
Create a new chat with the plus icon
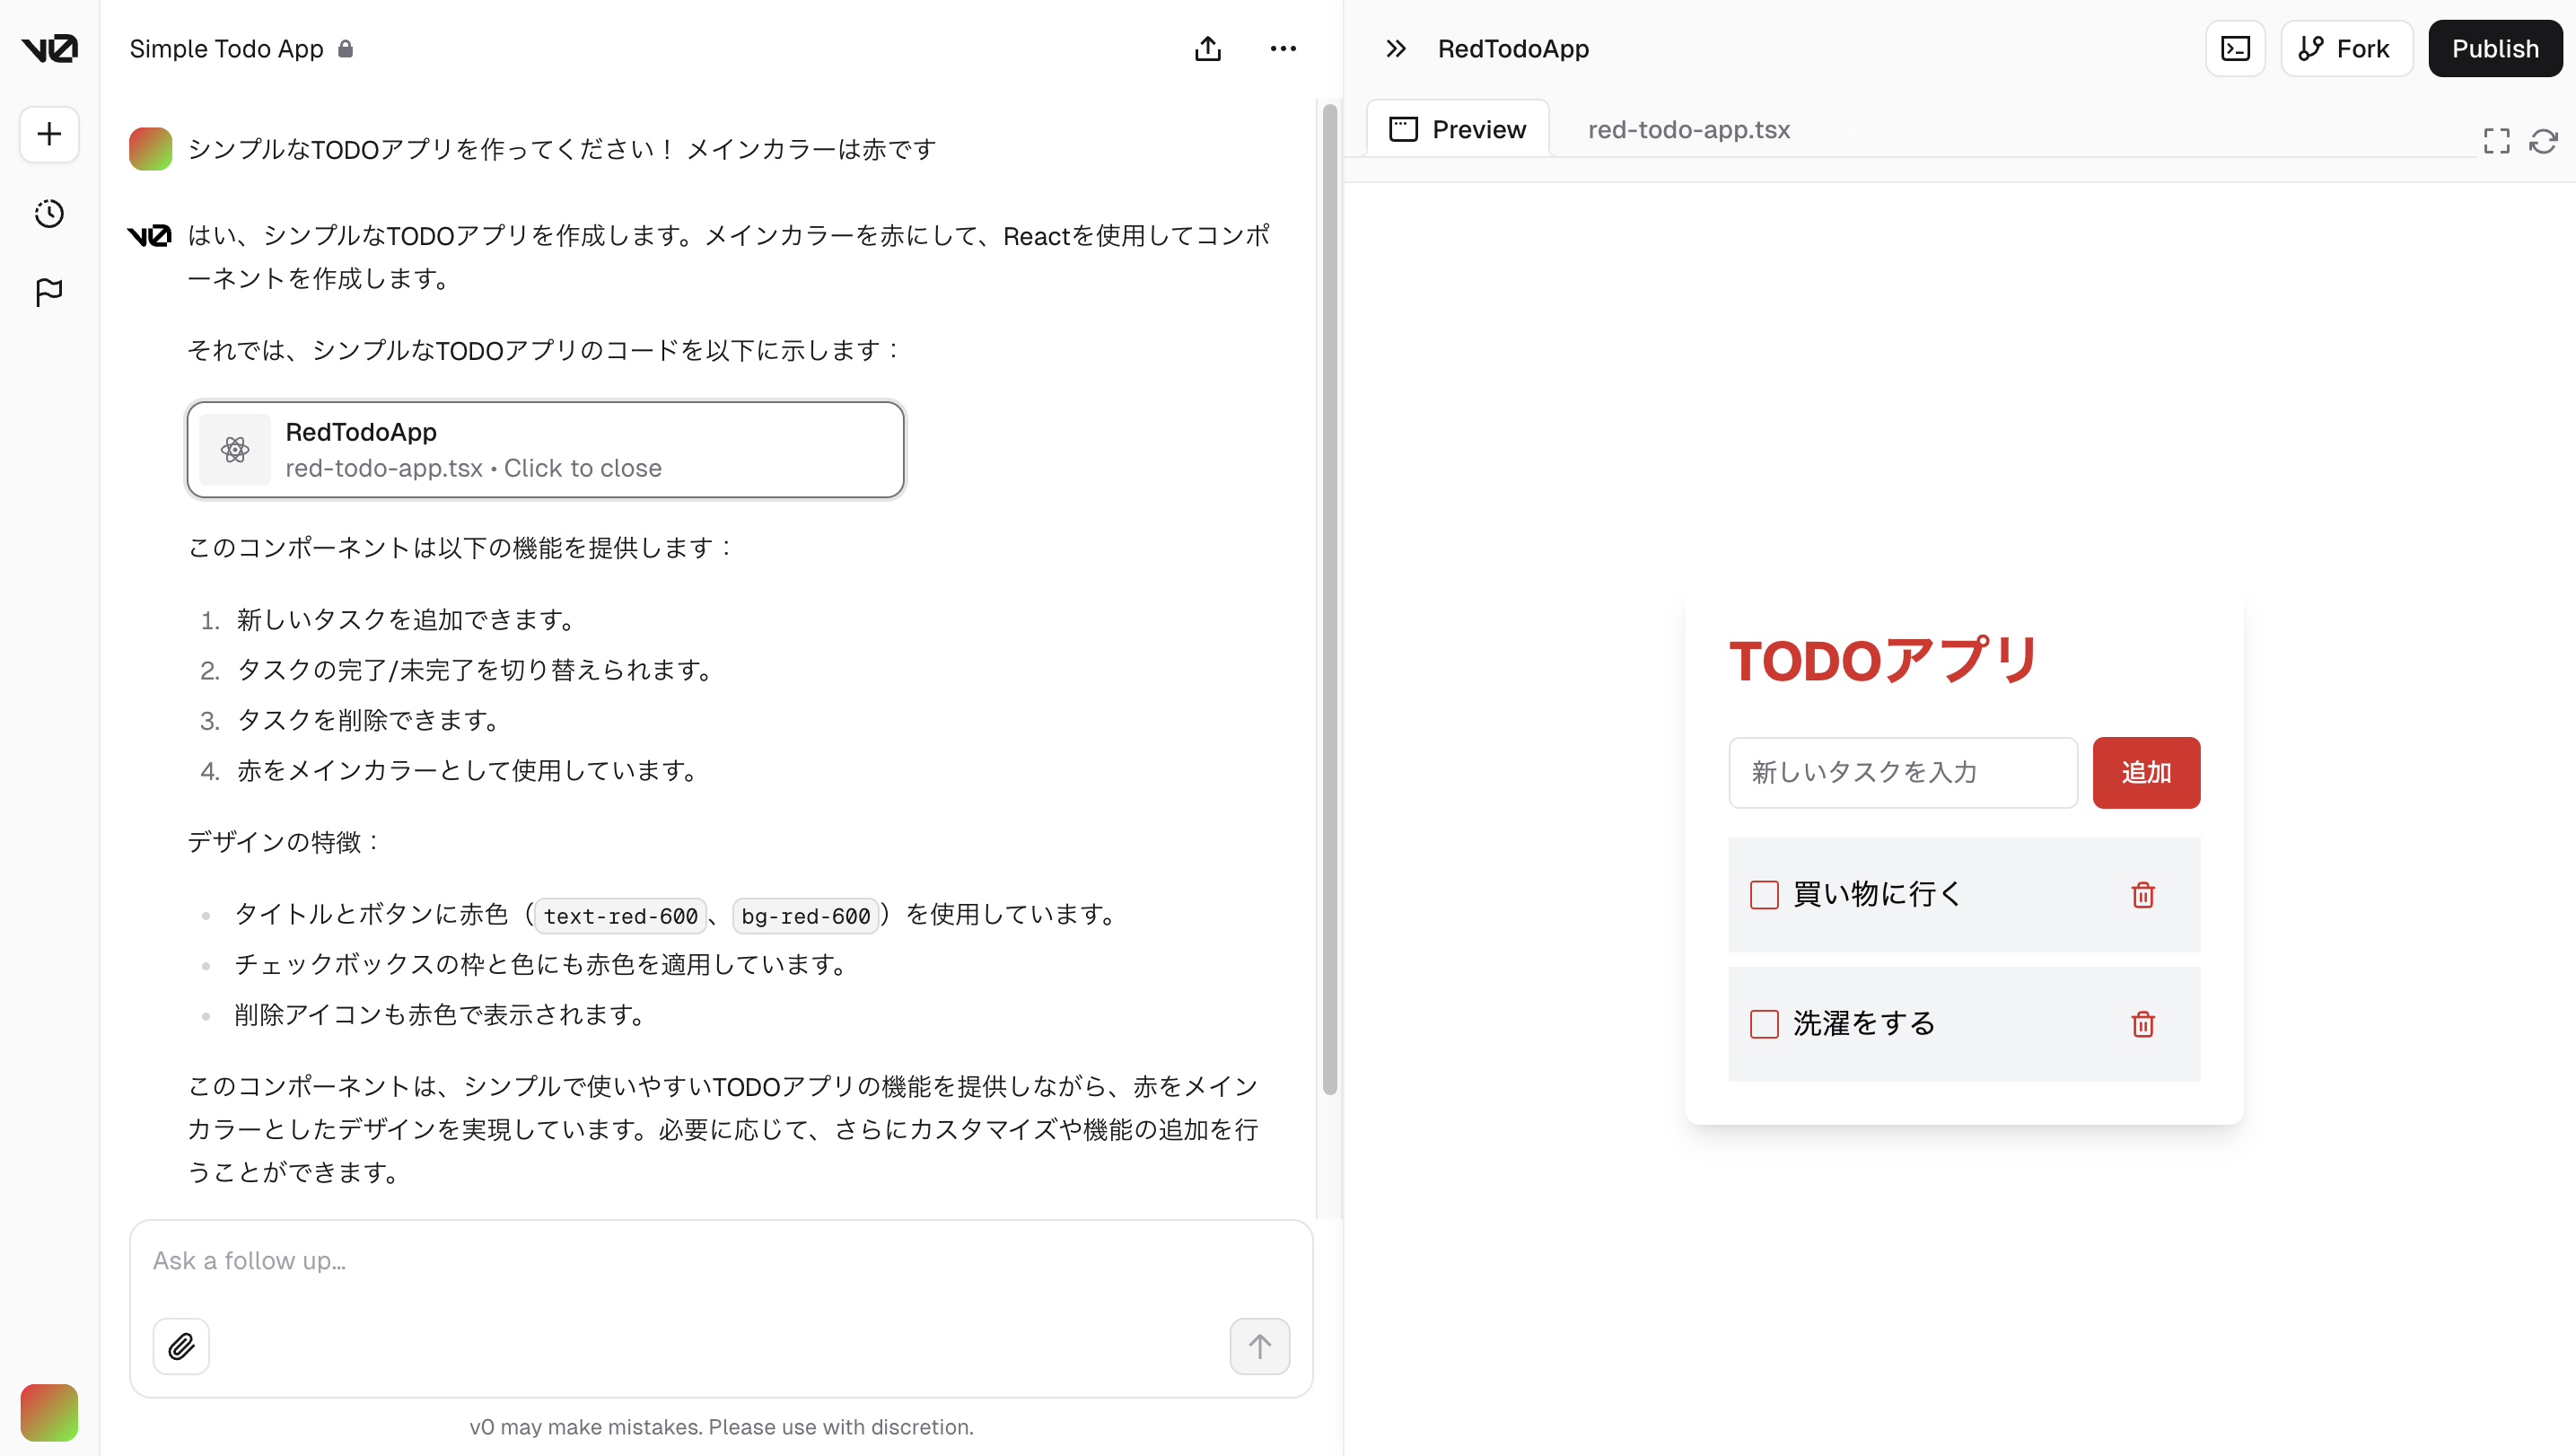pyautogui.click(x=48, y=134)
